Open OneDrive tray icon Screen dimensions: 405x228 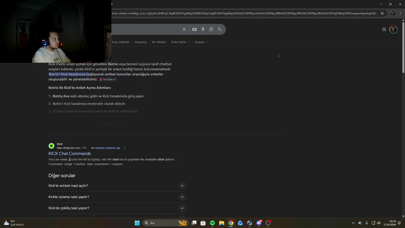click(x=360, y=223)
